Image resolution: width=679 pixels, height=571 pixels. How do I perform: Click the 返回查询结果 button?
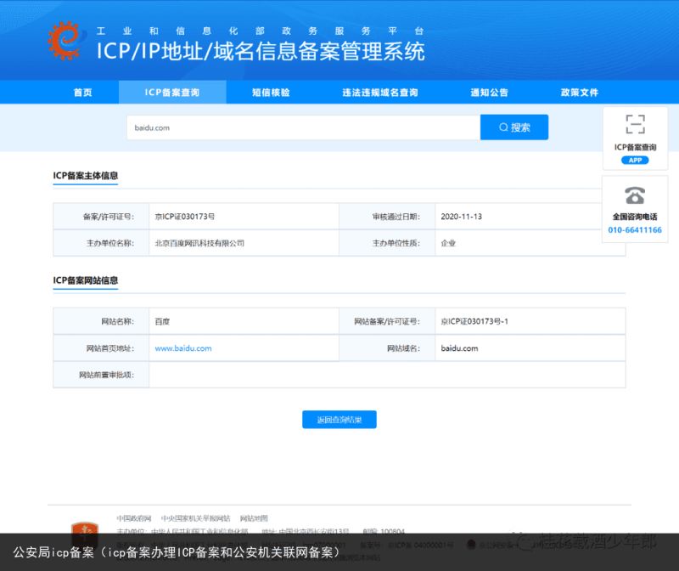(x=339, y=420)
